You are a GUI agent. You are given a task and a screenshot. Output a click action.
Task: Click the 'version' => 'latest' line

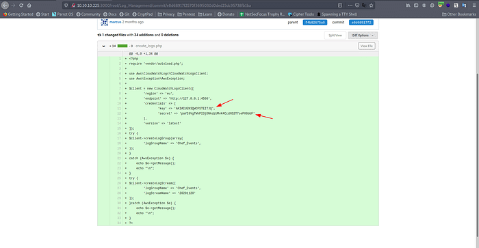(x=238, y=123)
